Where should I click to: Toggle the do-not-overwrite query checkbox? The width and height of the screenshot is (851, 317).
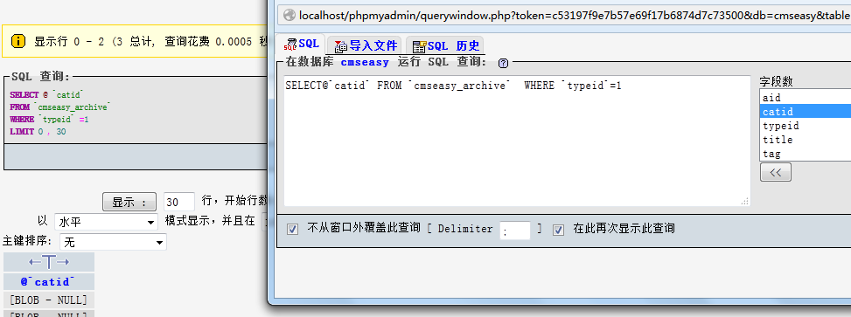292,229
